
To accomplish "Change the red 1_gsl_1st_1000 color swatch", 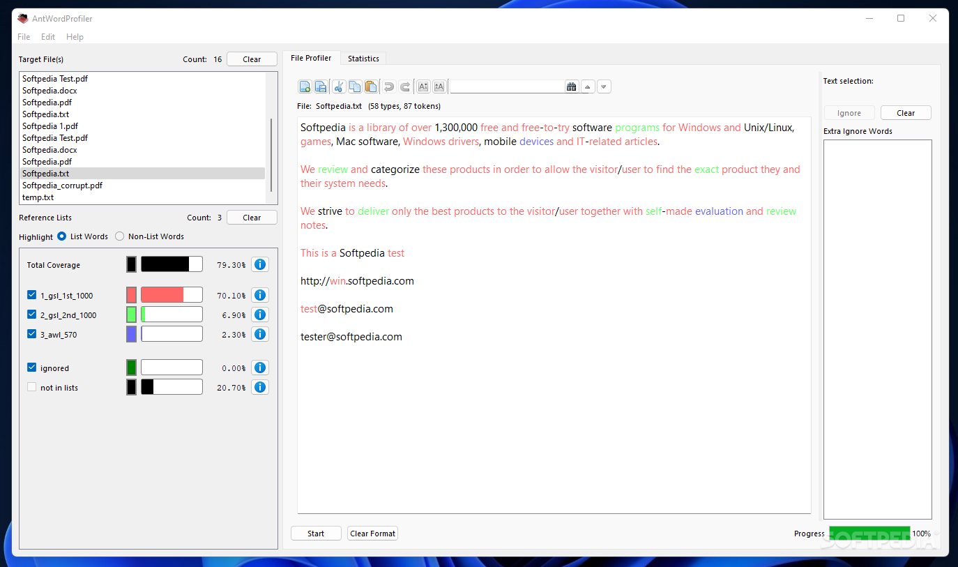I will pos(131,295).
